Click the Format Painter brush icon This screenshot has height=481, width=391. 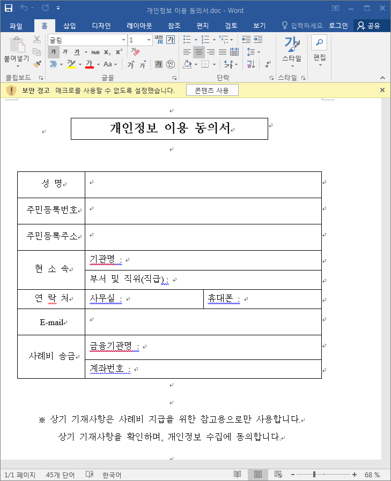[x=37, y=64]
